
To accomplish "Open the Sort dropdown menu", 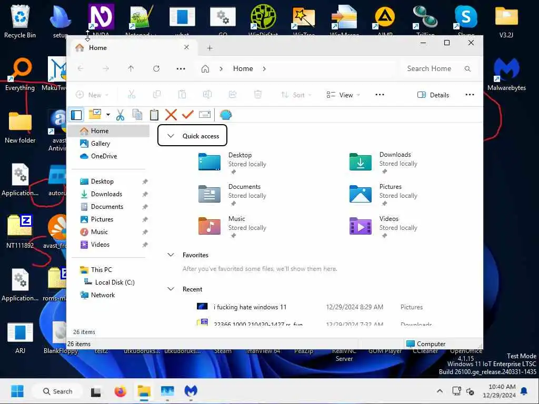I will pos(296,95).
